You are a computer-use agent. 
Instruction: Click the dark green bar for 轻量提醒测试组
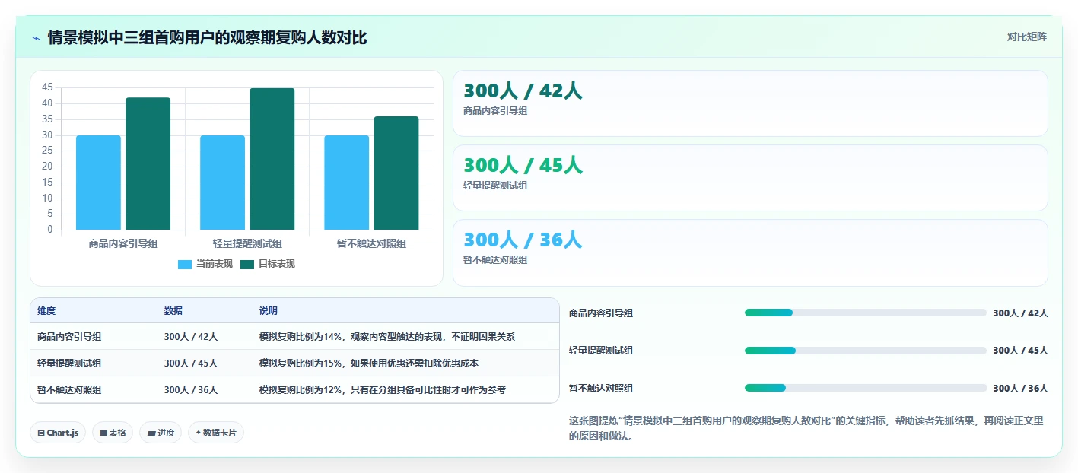coord(272,159)
